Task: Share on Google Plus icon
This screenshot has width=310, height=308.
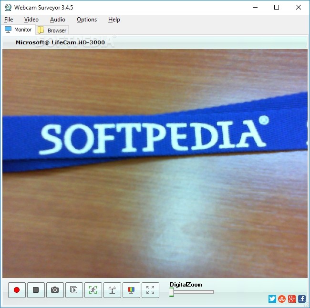Action: [292, 299]
